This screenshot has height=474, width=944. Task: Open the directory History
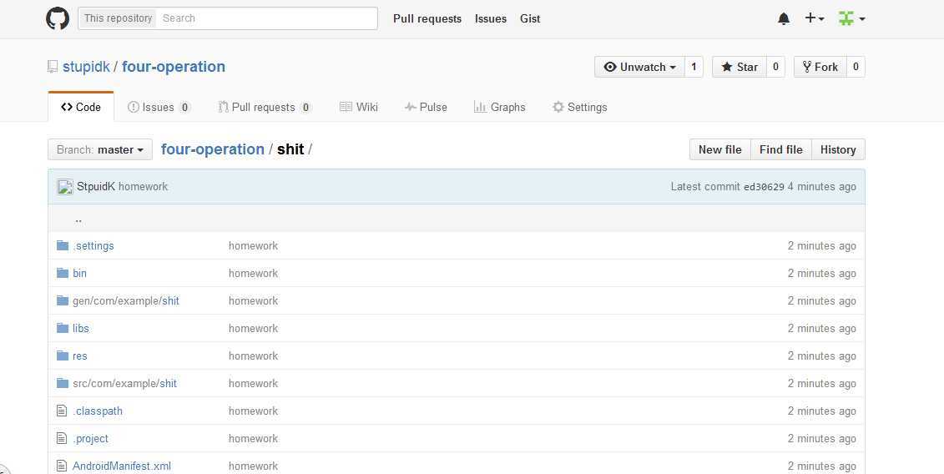coord(838,149)
